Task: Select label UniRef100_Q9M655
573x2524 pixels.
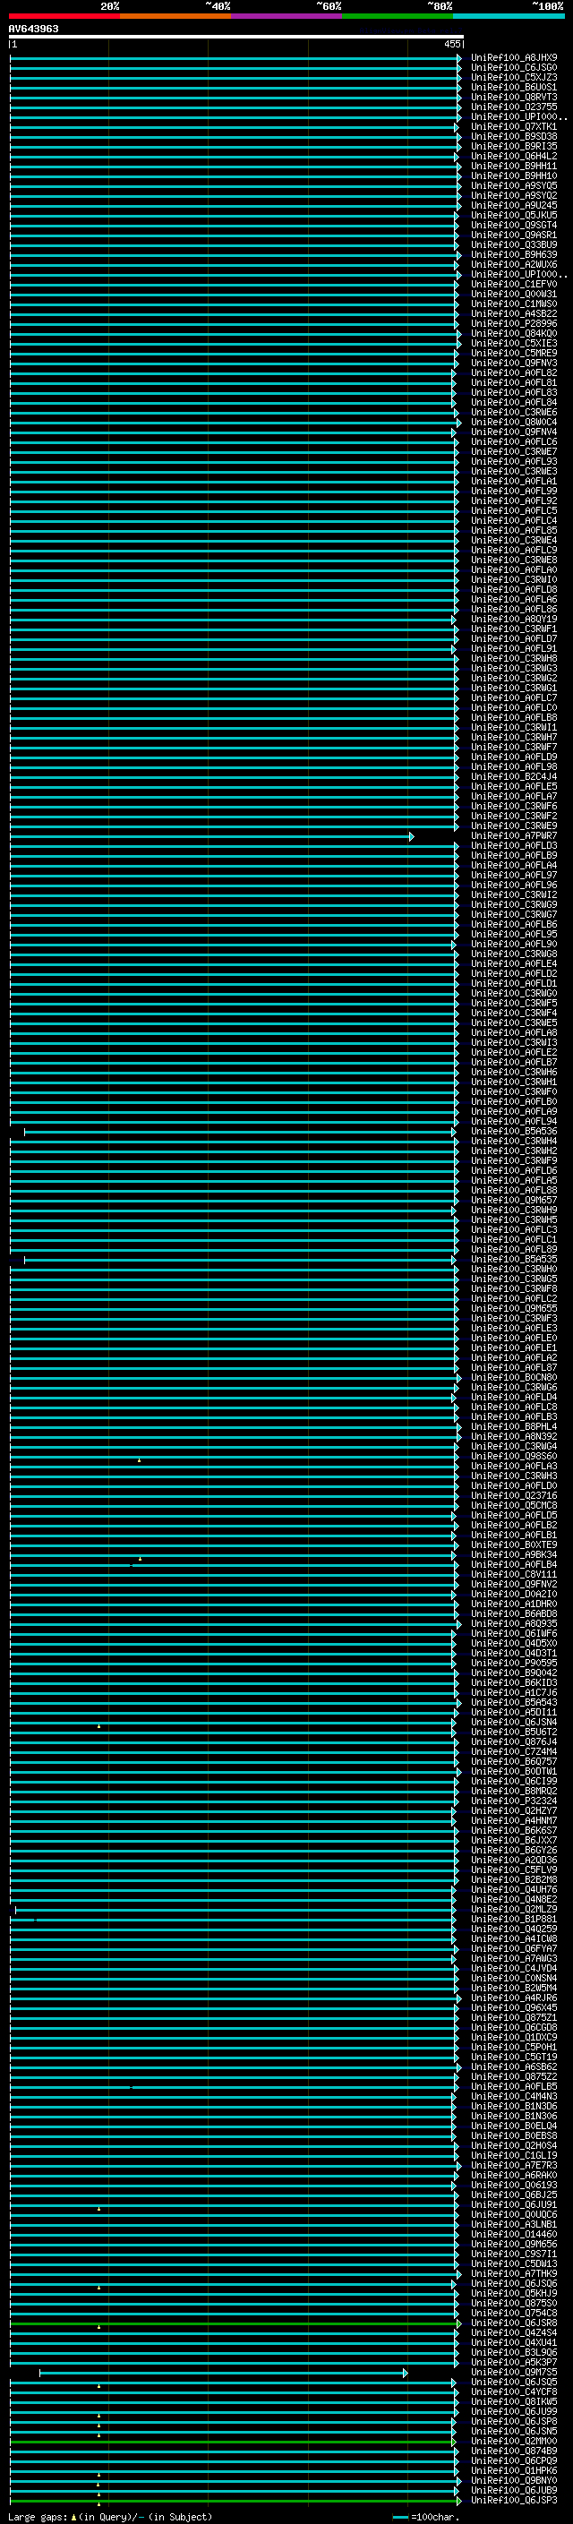Action: [x=514, y=1308]
